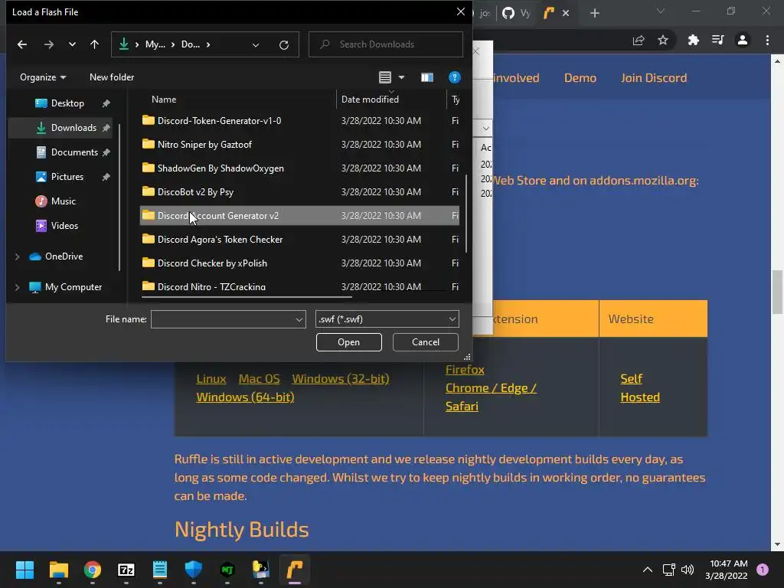Image resolution: width=784 pixels, height=588 pixels.
Task: Open Chrome profile icon
Action: 743,41
